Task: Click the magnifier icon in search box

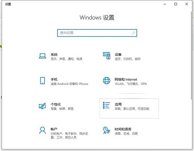Action: coord(133,33)
